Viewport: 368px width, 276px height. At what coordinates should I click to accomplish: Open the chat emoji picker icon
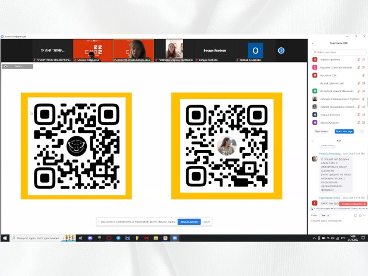pyautogui.click(x=360, y=215)
